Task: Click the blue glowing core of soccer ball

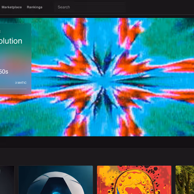Action: [56, 192]
